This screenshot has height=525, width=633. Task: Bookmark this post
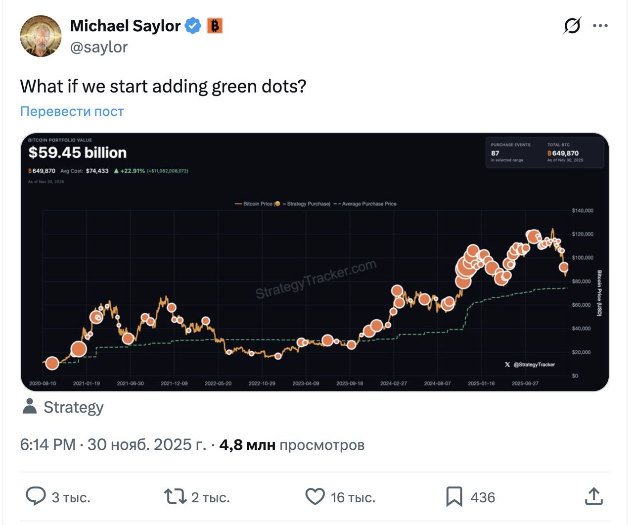[x=454, y=496]
